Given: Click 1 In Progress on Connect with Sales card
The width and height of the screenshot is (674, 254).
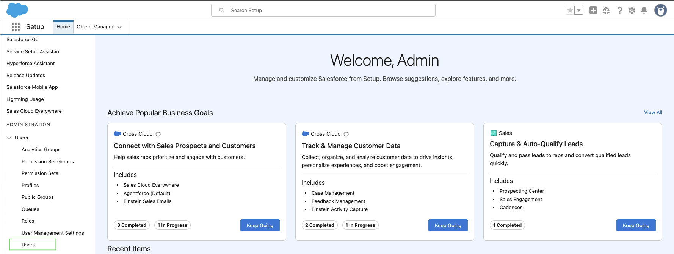Looking at the screenshot, I should [x=172, y=225].
